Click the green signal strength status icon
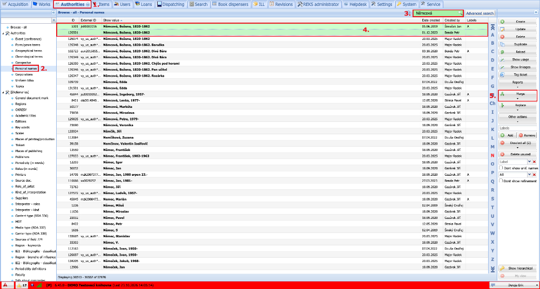Image resolution: width=540 pixels, height=289 pixels. click(x=39, y=285)
